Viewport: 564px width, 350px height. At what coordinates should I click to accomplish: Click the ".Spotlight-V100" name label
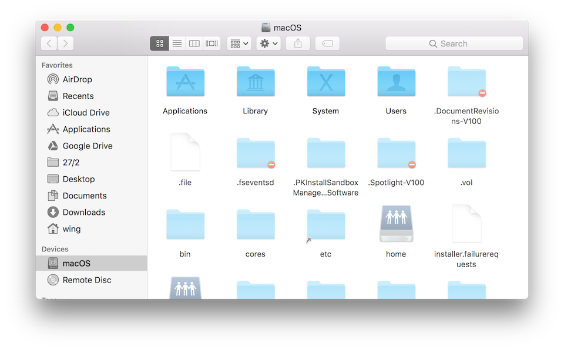point(396,183)
